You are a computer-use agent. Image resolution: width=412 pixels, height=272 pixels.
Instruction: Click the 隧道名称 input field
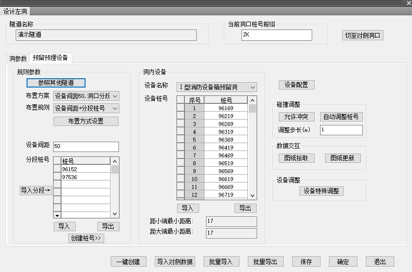point(106,35)
